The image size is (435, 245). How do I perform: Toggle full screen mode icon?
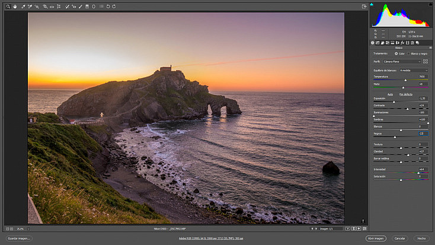point(364,7)
